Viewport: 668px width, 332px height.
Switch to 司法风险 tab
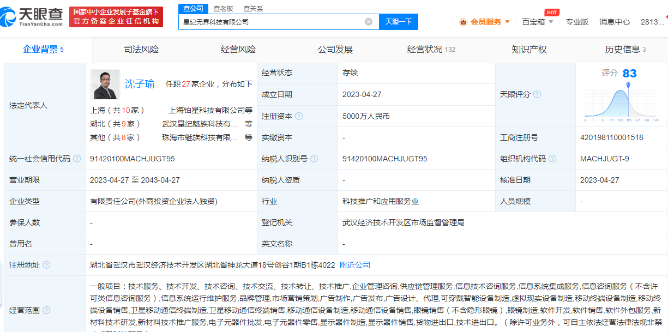[x=141, y=49]
